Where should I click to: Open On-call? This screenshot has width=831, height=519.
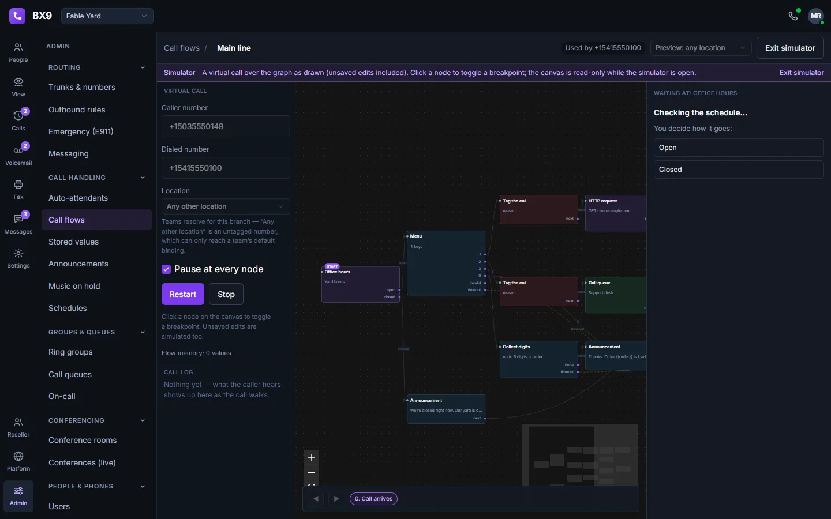96,396
